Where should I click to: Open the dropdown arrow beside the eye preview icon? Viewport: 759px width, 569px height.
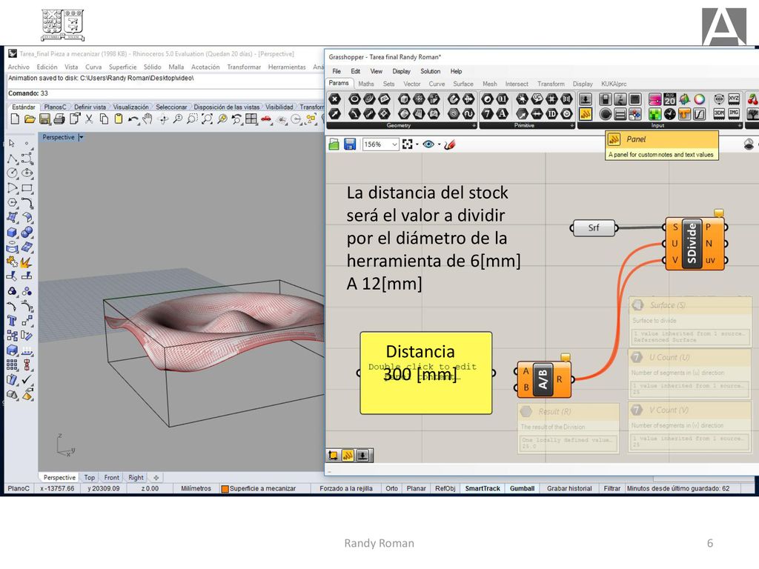[x=439, y=144]
